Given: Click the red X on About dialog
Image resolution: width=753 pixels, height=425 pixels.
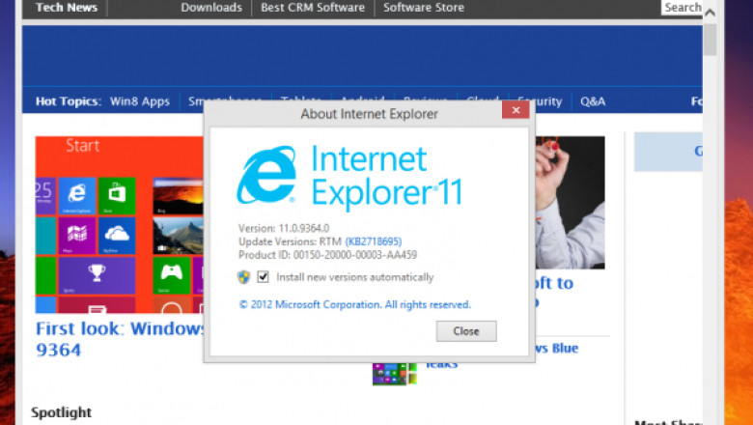Looking at the screenshot, I should click(x=516, y=110).
